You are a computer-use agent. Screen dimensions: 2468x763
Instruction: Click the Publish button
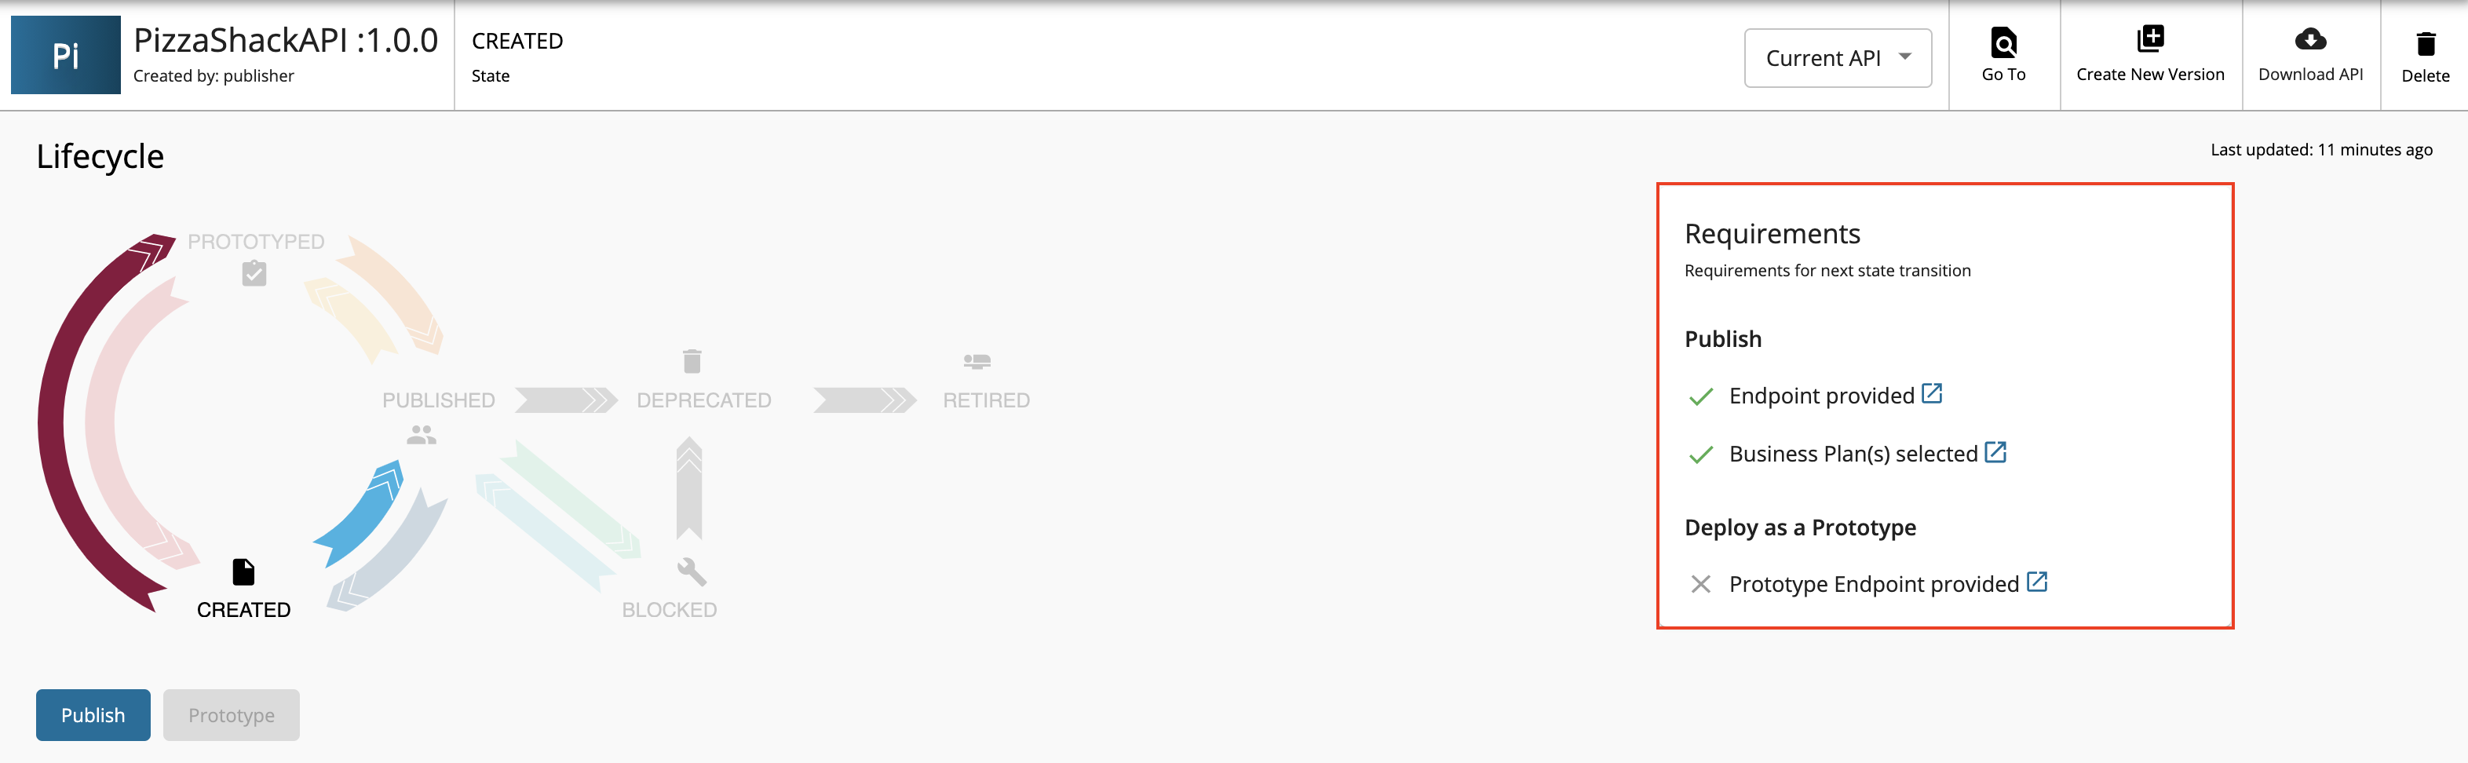pyautogui.click(x=93, y=714)
